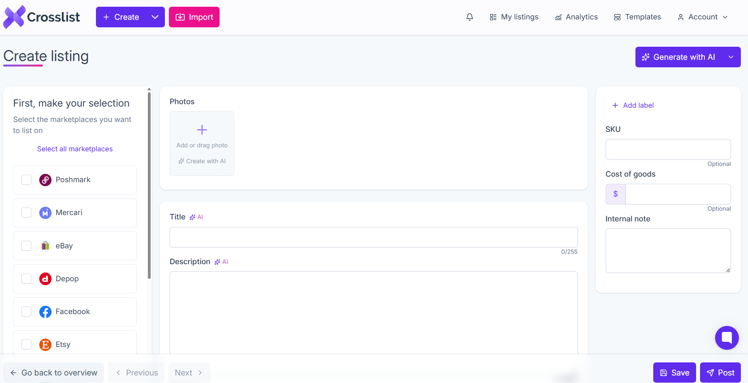Viewport: 748px width, 383px height.
Task: Open Analytics page
Action: (x=576, y=17)
